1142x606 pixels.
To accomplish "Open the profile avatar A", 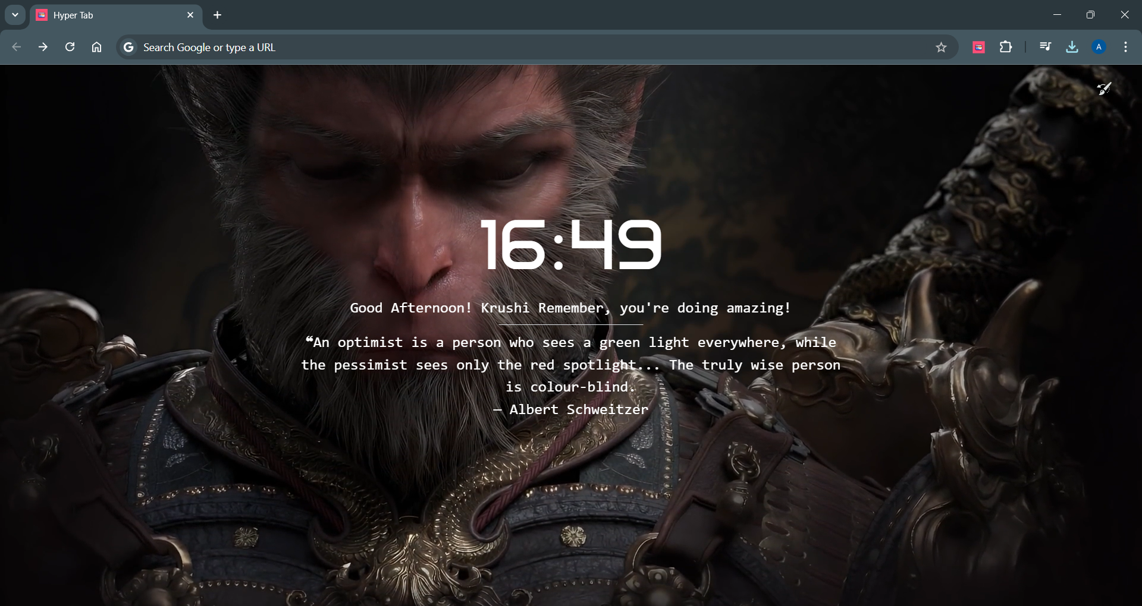I will [1099, 47].
